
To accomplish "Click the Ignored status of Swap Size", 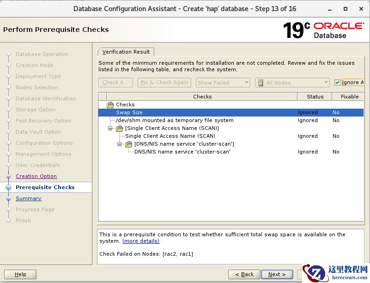I will coord(308,112).
